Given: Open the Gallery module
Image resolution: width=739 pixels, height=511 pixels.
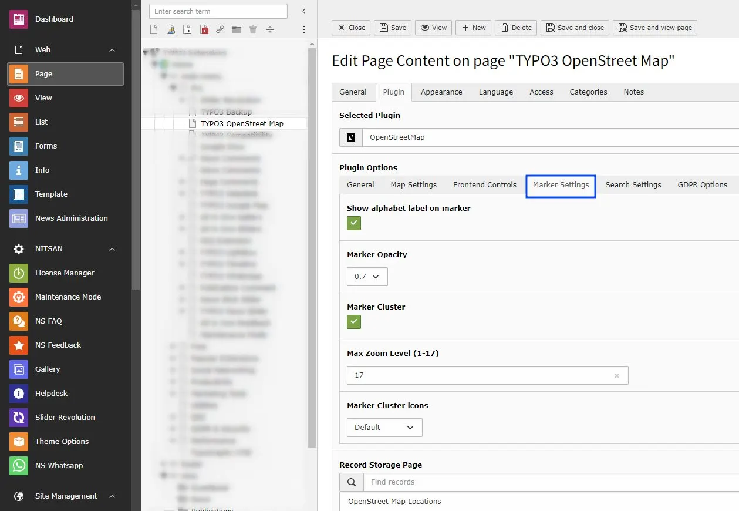Looking at the screenshot, I should pyautogui.click(x=66, y=369).
